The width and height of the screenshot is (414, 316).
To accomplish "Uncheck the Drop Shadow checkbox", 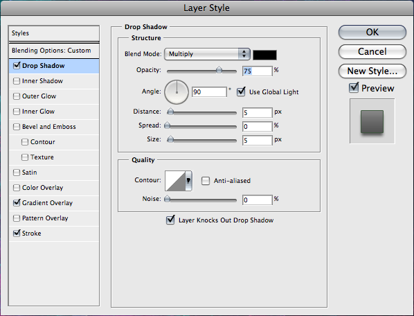I will pyautogui.click(x=17, y=66).
